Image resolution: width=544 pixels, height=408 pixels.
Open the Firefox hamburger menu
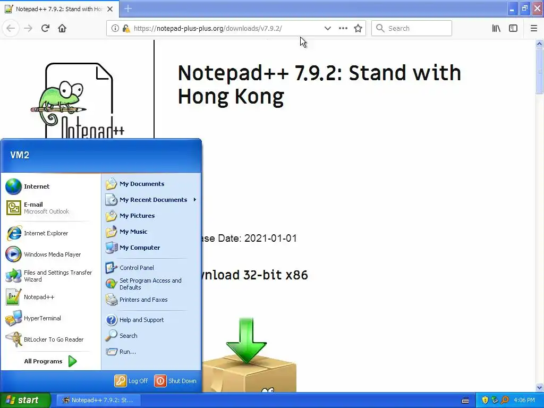click(534, 28)
